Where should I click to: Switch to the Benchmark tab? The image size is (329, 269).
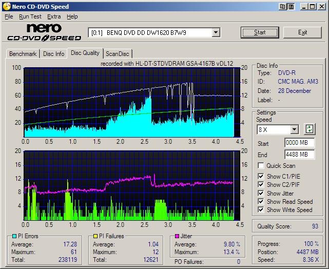23,54
